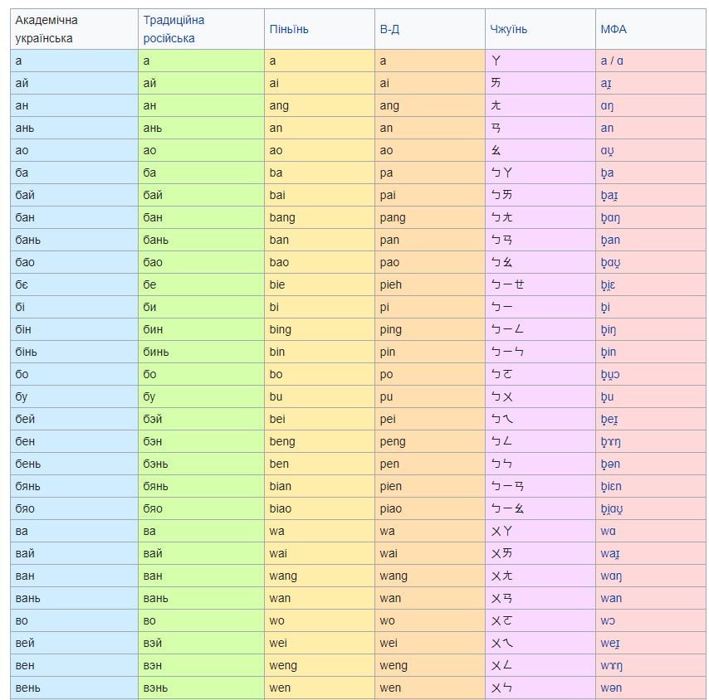This screenshot has height=700, width=709.
Task: Follow the Чжуїнь header link
Action: coord(508,29)
